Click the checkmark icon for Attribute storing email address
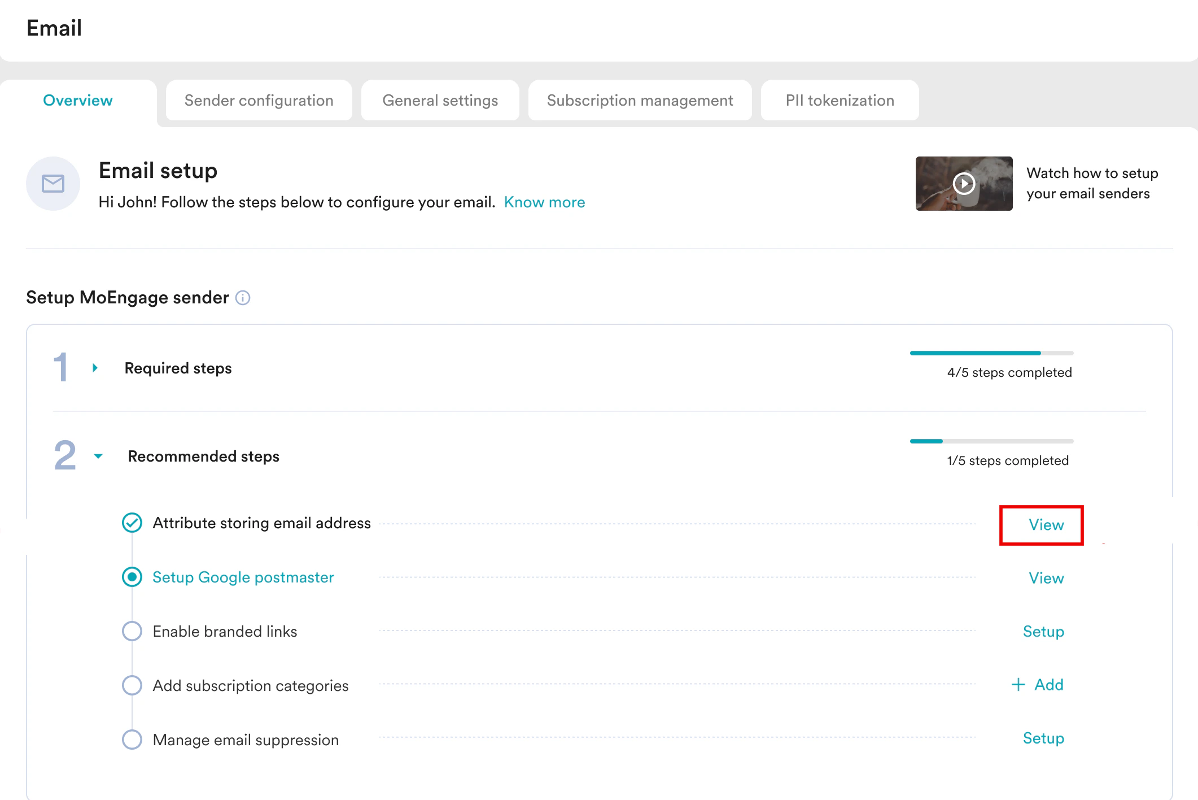This screenshot has height=800, width=1198. pos(132,523)
